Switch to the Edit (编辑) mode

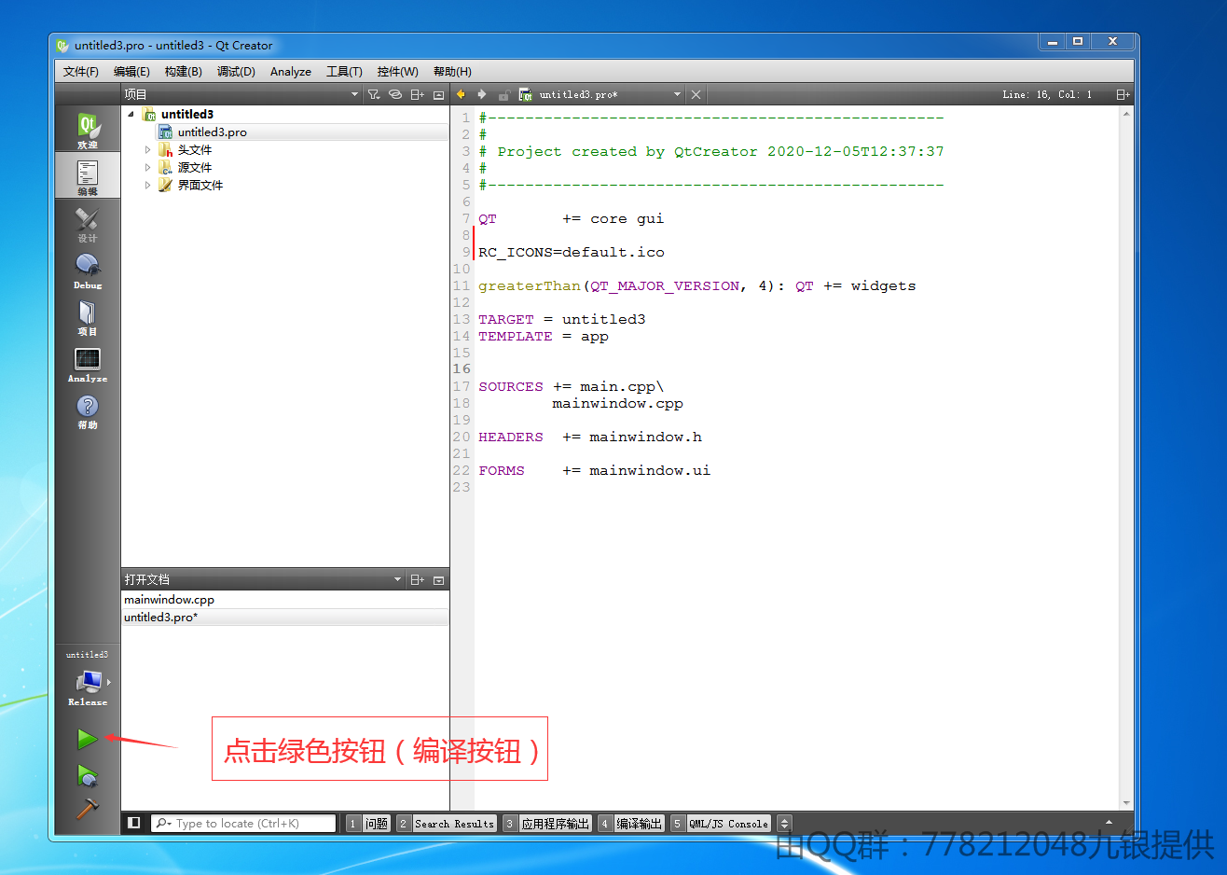88,175
